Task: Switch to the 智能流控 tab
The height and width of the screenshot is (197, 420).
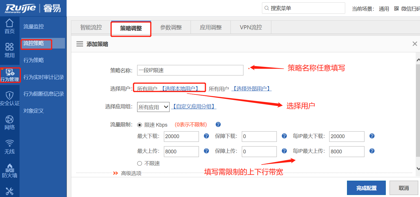Action: [x=91, y=28]
